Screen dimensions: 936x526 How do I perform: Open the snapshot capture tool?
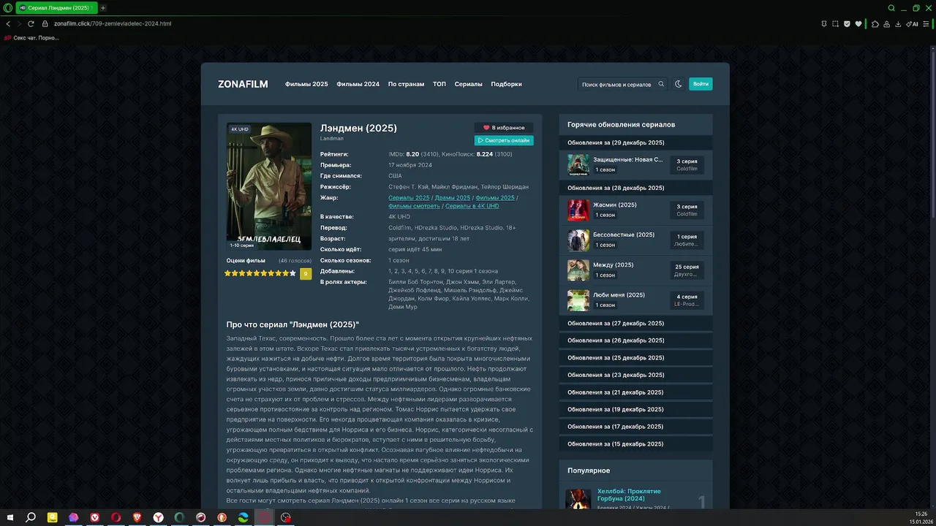pos(836,23)
